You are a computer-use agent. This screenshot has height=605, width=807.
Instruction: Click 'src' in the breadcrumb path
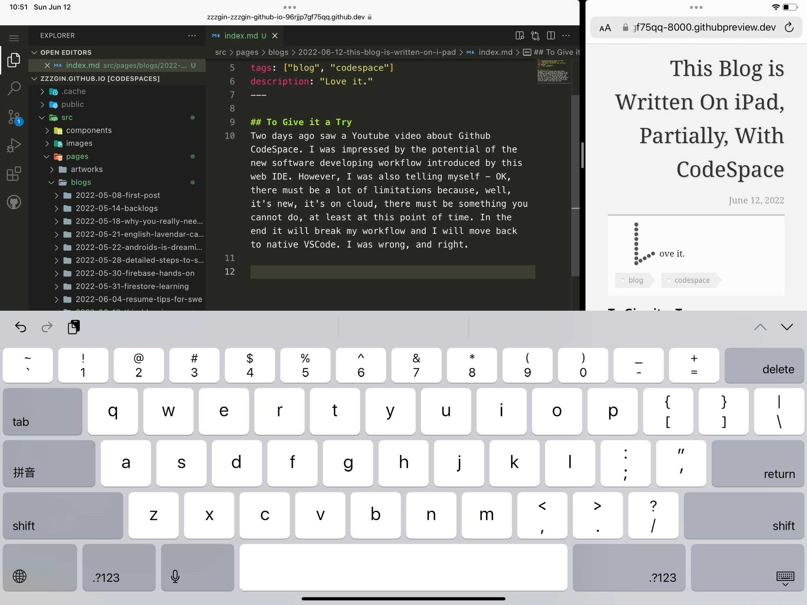point(221,52)
